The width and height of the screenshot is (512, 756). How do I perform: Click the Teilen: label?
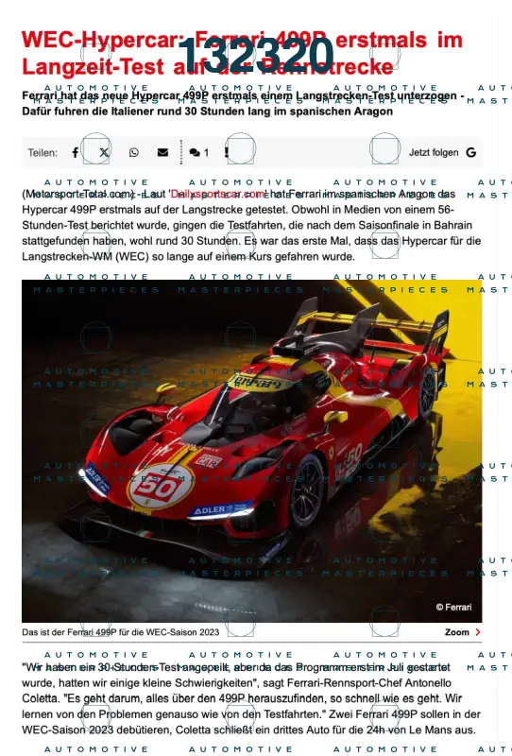click(x=43, y=153)
